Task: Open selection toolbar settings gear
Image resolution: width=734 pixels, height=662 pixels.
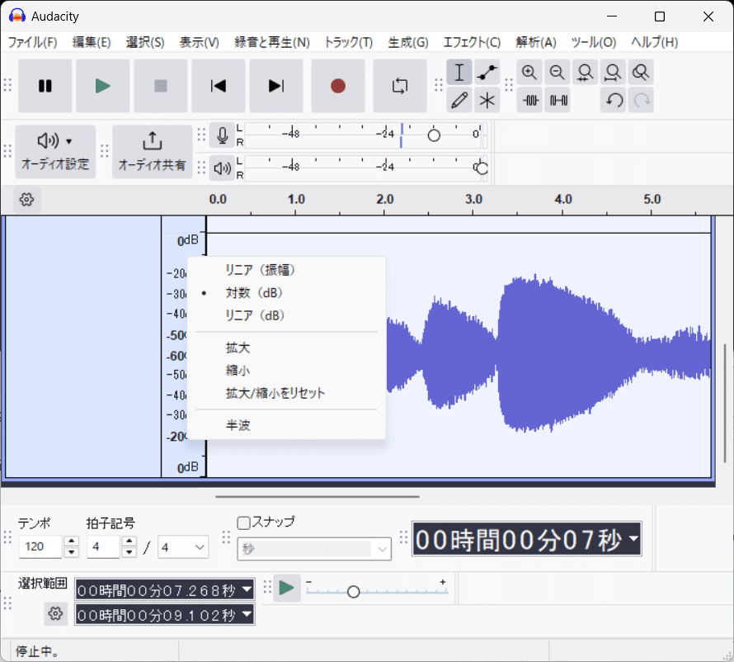Action: pyautogui.click(x=56, y=614)
